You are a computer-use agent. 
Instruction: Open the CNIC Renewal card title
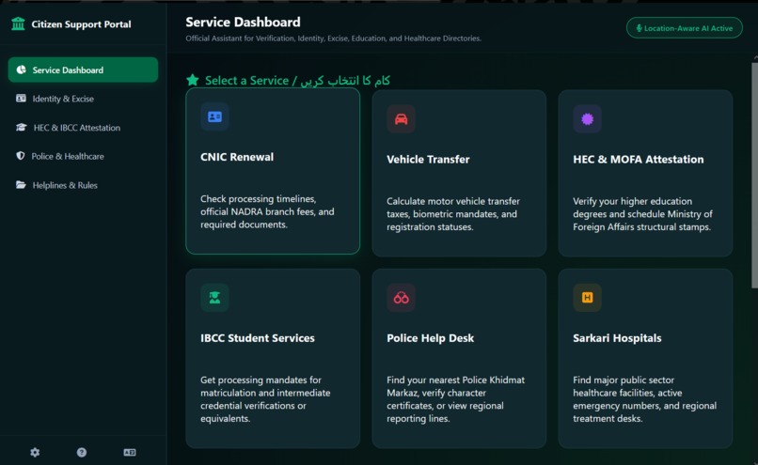[237, 157]
